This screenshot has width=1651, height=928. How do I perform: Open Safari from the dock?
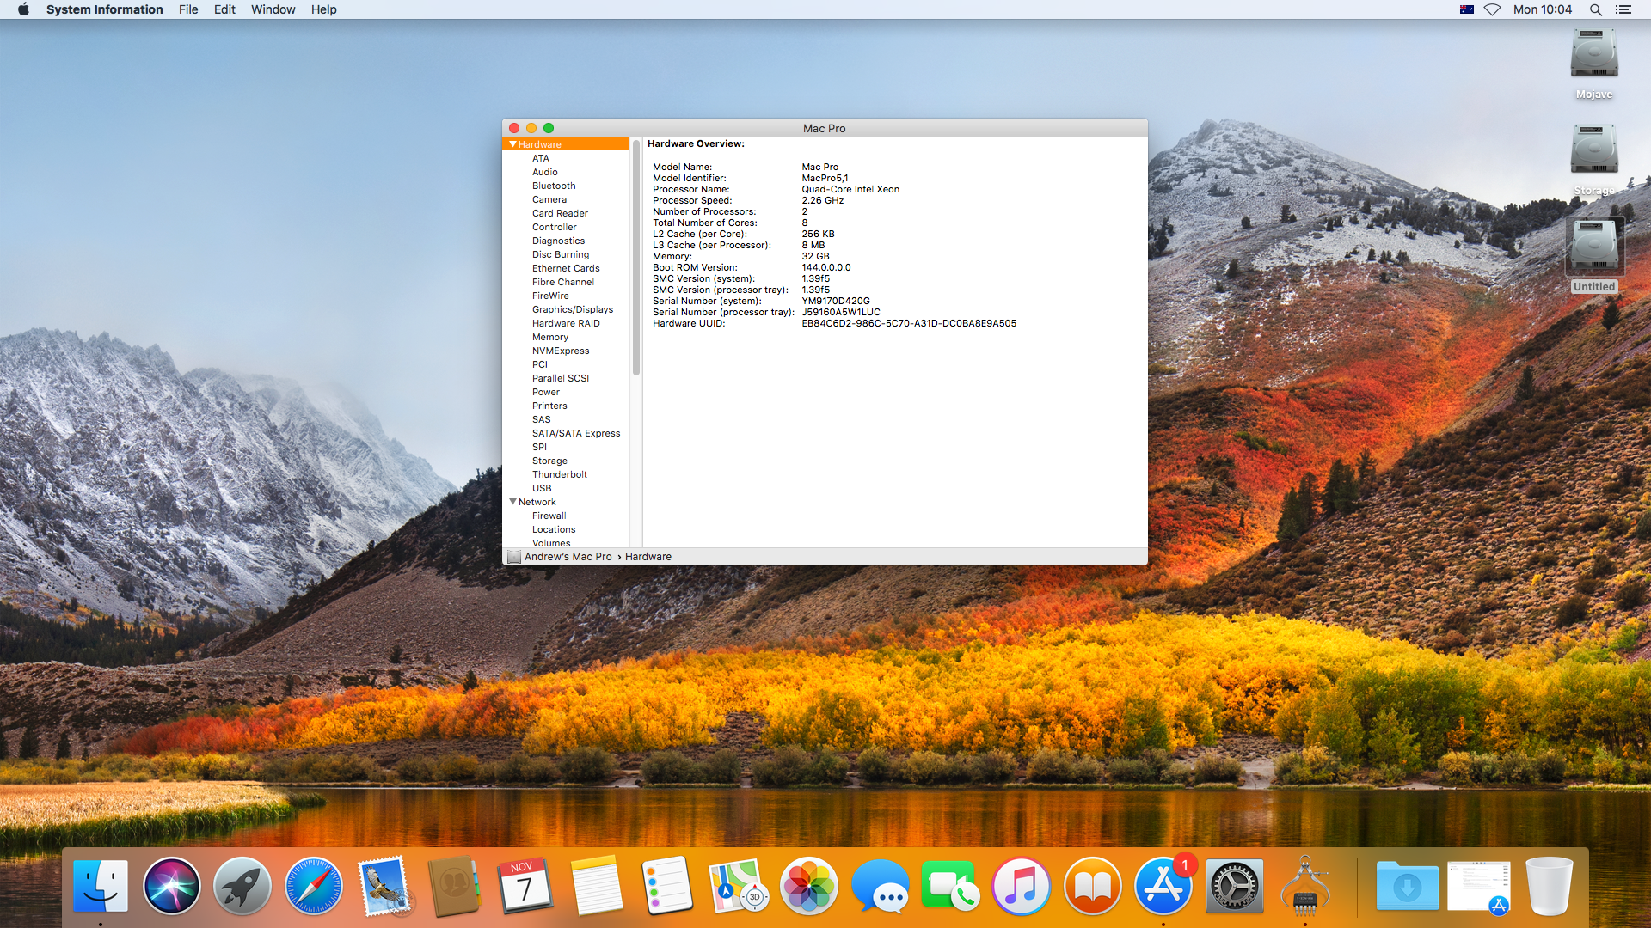point(313,886)
